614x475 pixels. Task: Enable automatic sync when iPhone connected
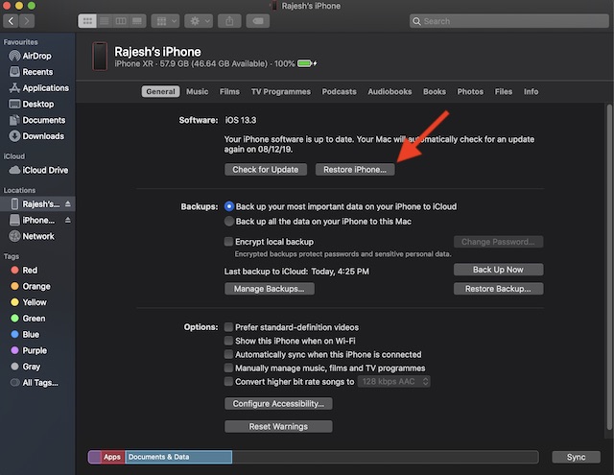click(228, 354)
